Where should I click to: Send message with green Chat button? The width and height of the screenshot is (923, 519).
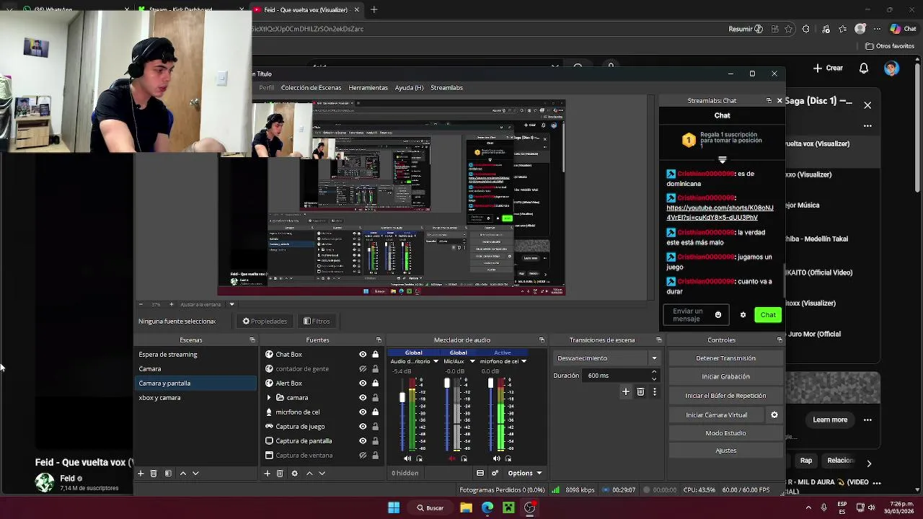pos(768,315)
